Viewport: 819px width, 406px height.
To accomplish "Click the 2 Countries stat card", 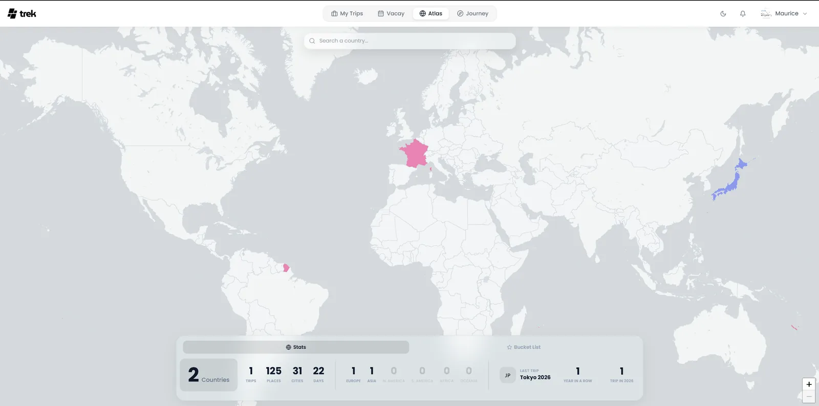I will 209,375.
